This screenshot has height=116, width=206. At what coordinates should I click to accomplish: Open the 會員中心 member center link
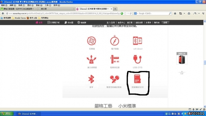tap(121, 23)
